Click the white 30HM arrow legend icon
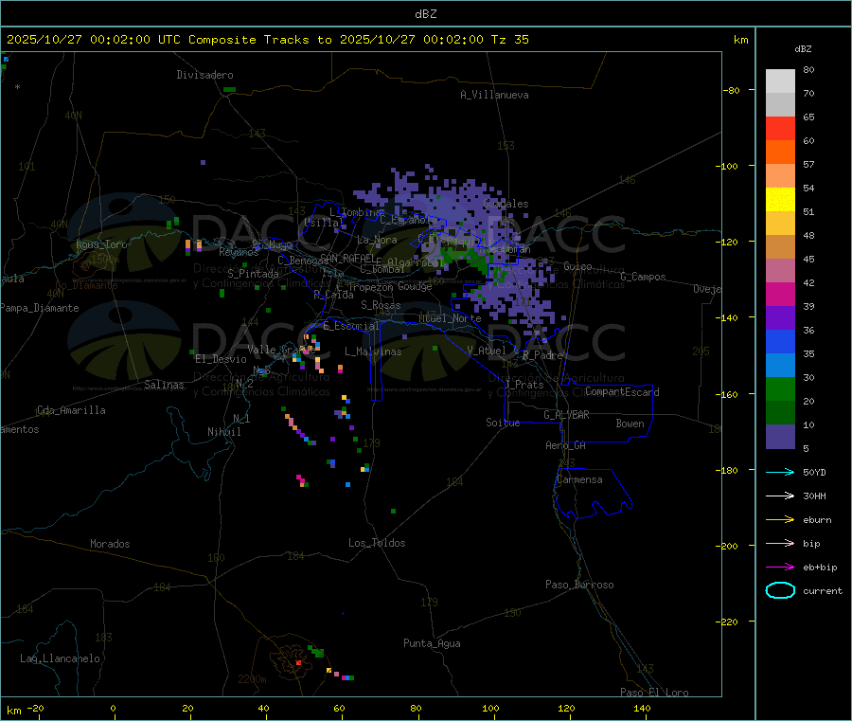 tap(780, 496)
